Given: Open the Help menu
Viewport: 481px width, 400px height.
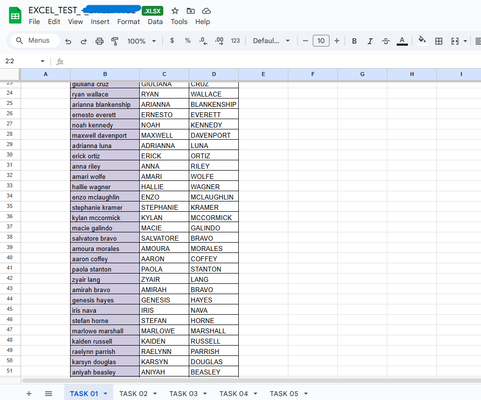Looking at the screenshot, I should pos(203,22).
